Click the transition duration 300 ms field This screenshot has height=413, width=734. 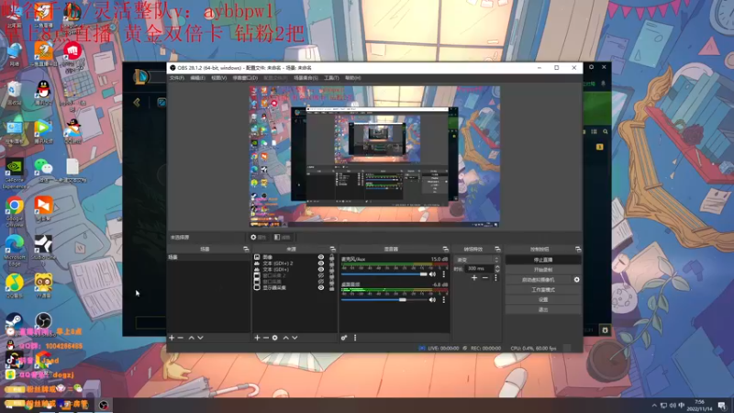(480, 269)
